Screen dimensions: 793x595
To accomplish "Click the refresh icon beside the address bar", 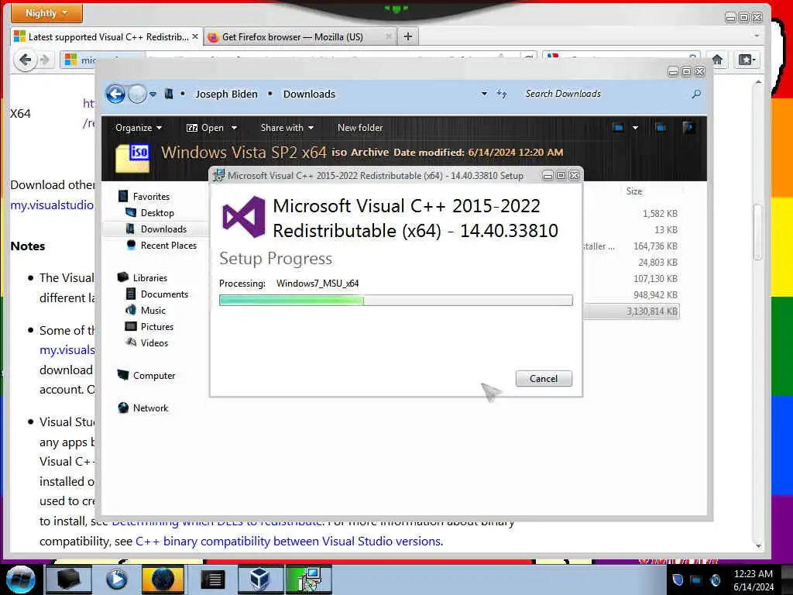I will [501, 94].
